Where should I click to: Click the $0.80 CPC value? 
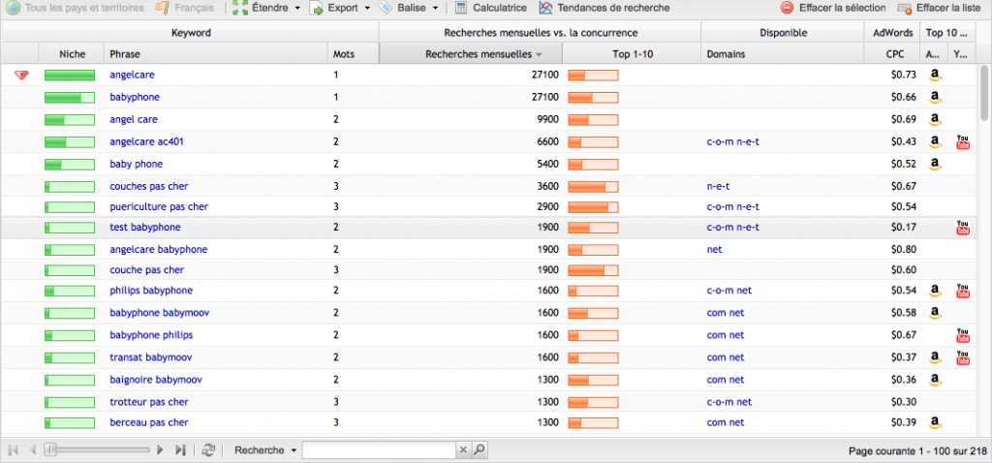tap(904, 249)
